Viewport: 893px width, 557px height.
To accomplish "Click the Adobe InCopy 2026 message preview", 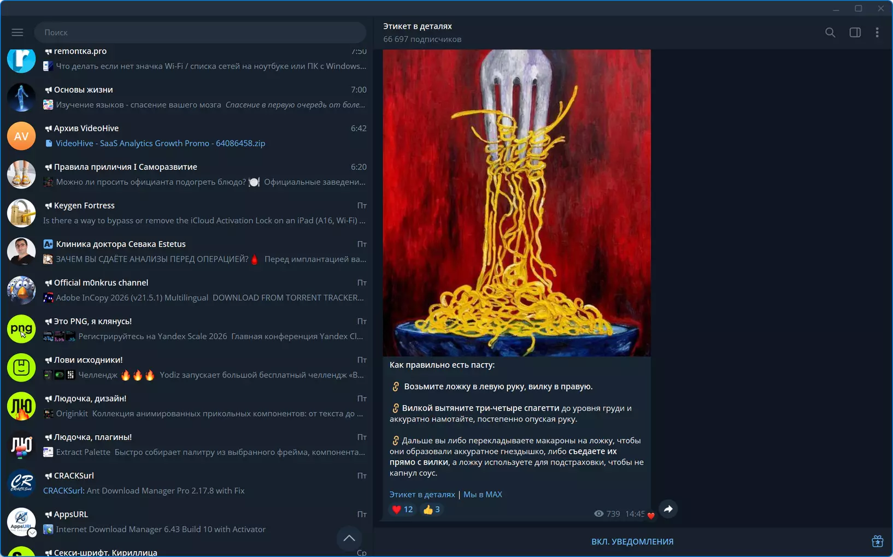I will [x=210, y=298].
